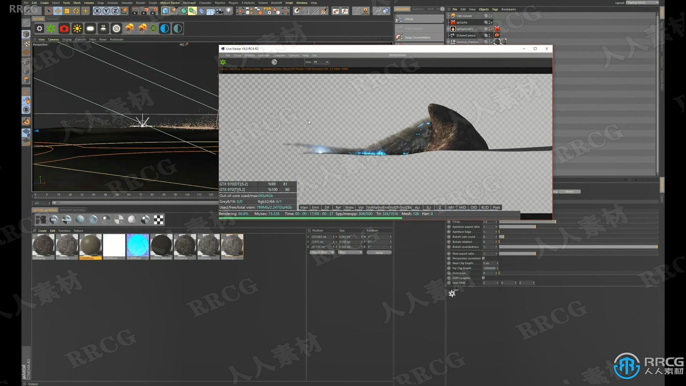Viewport: 686px width, 386px height.
Task: Add Octane Area Light icon
Action: click(90, 29)
